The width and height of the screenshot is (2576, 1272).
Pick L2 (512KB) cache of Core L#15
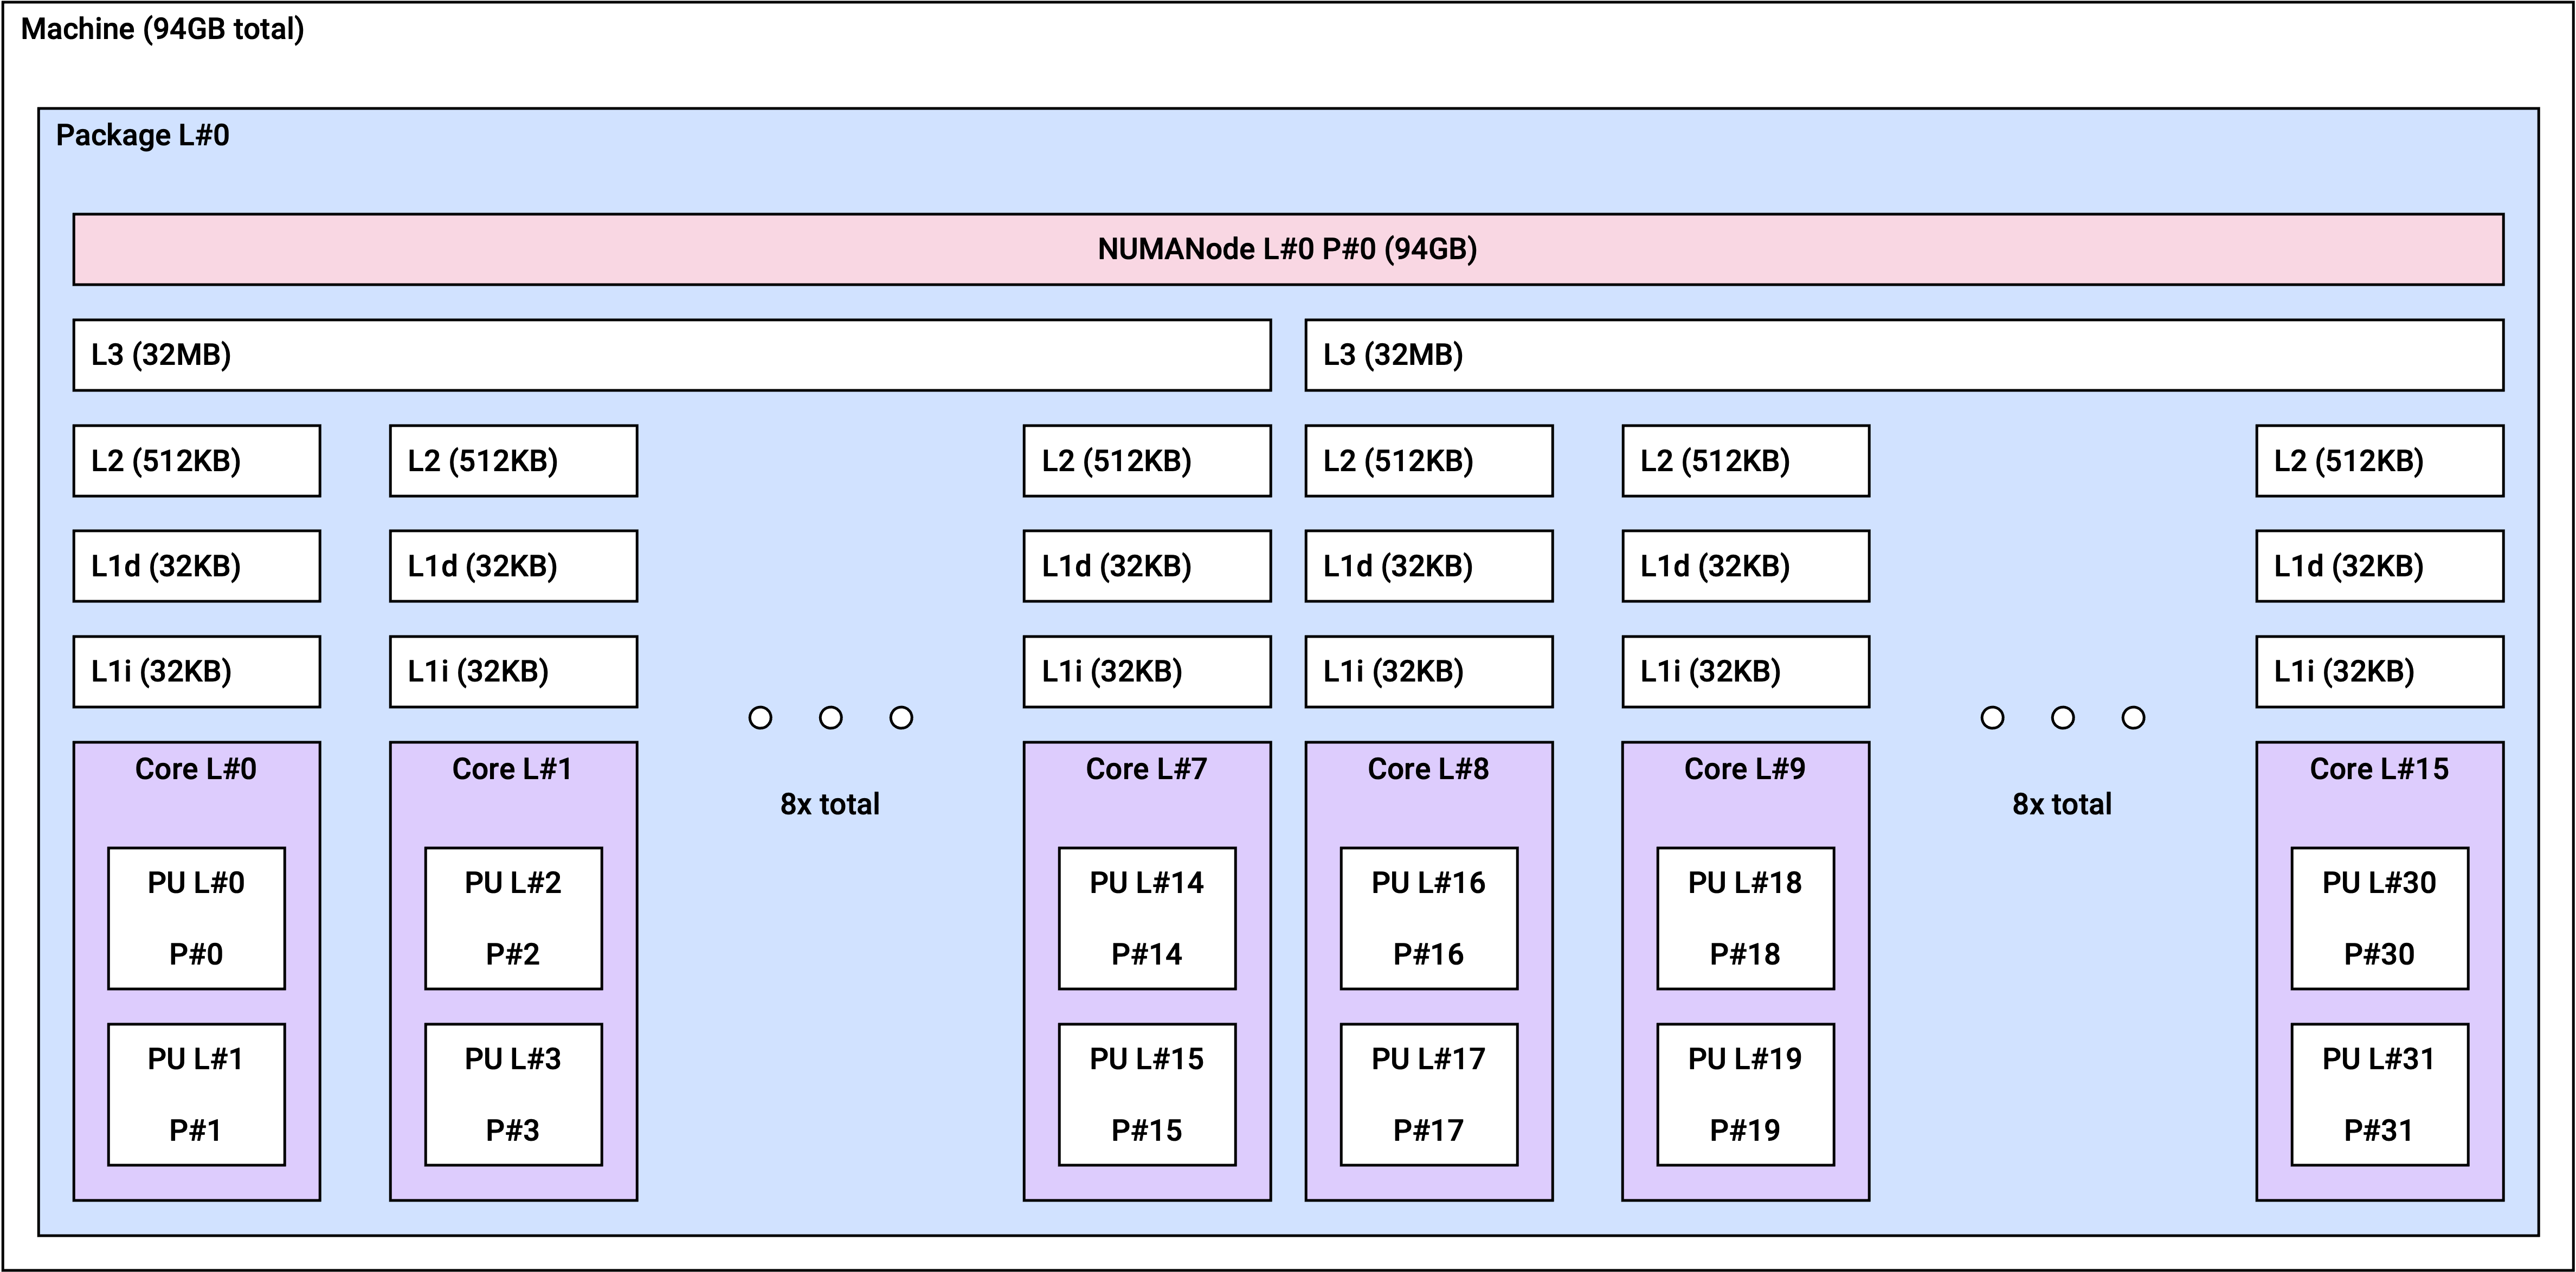coord(2380,461)
